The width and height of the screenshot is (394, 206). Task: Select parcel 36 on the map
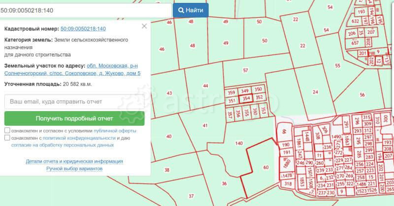(x=224, y=183)
